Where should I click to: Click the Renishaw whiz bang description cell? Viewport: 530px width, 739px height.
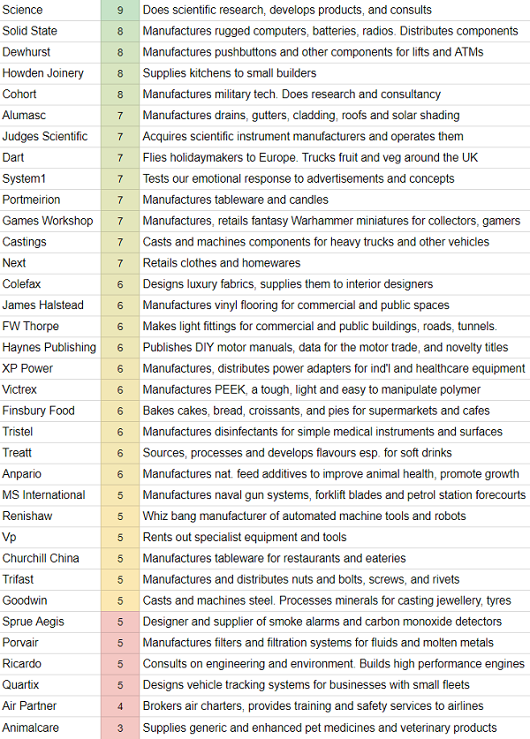coord(334,517)
